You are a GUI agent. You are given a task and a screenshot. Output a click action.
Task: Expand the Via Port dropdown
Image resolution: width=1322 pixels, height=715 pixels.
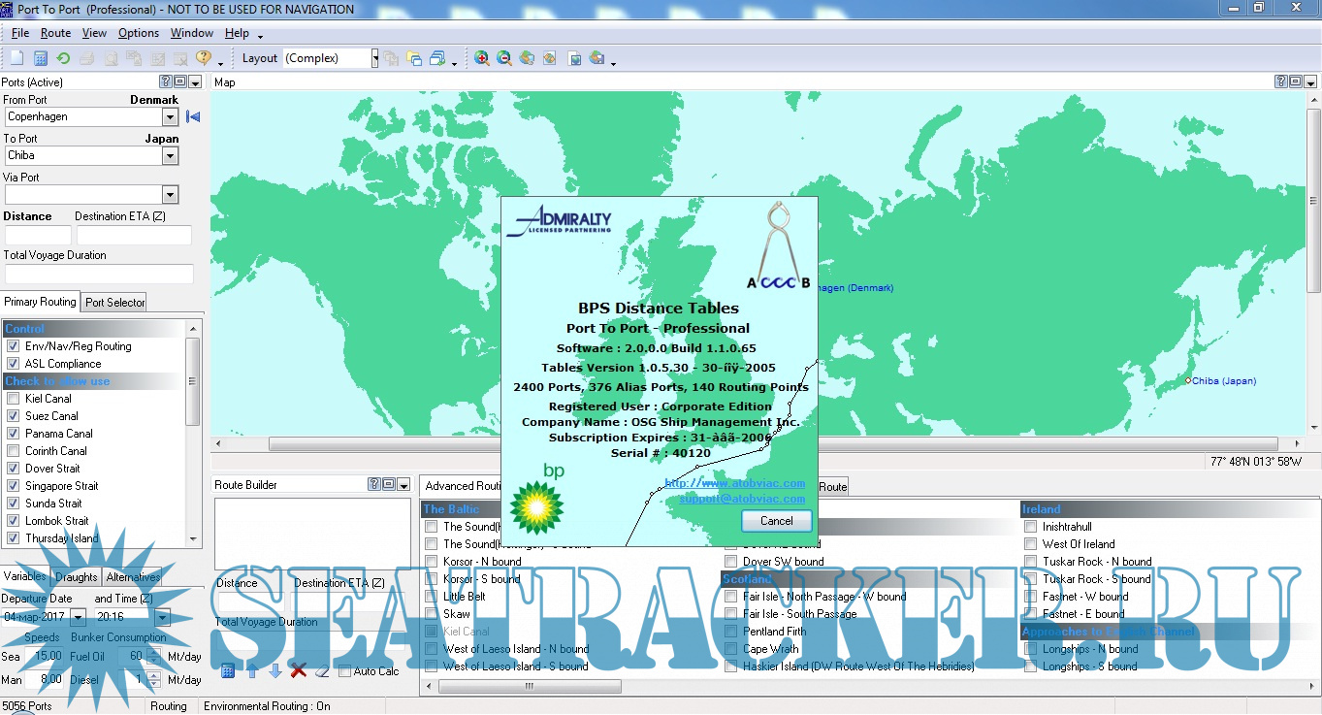point(171,195)
